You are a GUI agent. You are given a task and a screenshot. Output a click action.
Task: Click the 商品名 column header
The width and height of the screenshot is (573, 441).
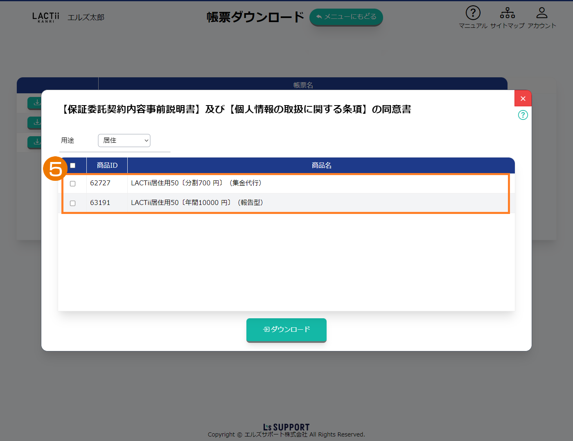pyautogui.click(x=321, y=166)
